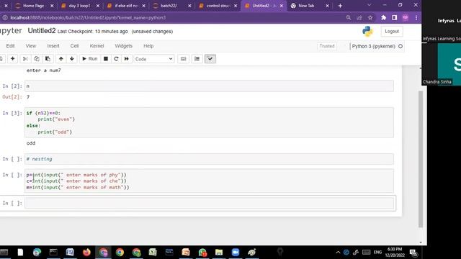Viewport: 461px width, 259px height.
Task: Open File Explorer from the taskbar
Action: pyautogui.click(x=219, y=253)
